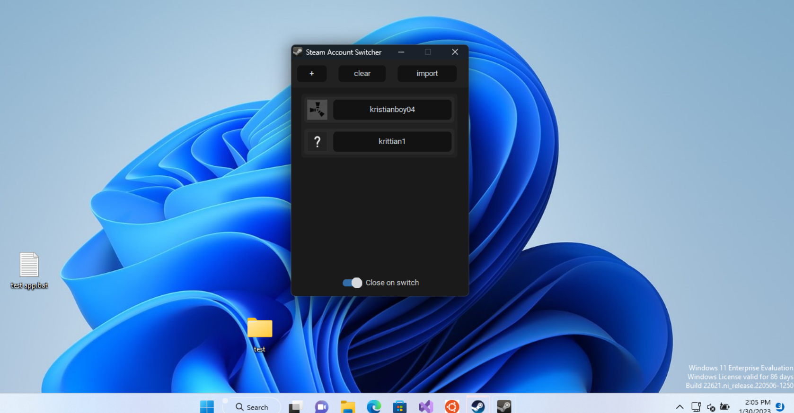Open the clock and date flyout
This screenshot has height=413, width=794.
[x=755, y=406]
